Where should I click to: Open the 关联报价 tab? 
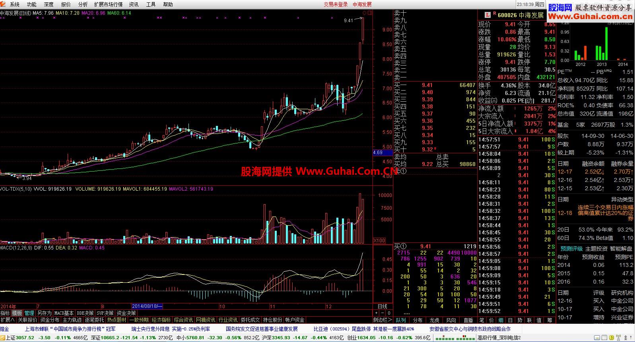pyautogui.click(x=27, y=320)
